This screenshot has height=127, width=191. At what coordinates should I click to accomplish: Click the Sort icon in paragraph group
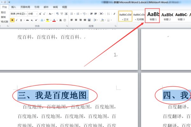[x=108, y=14]
